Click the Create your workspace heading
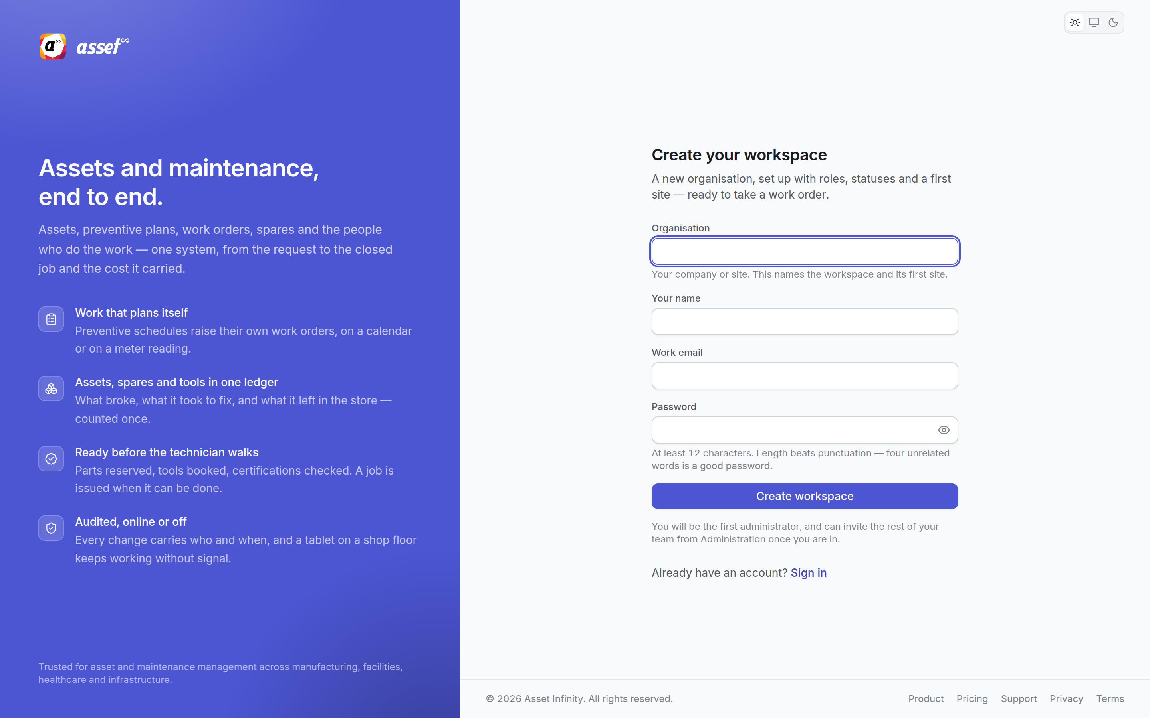 (739, 155)
